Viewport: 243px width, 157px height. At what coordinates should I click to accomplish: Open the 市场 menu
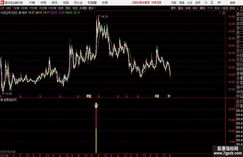point(43,3)
